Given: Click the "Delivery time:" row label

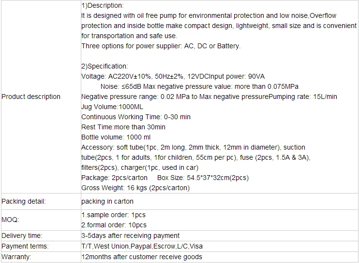Looking at the screenshot, I should tap(22, 235).
